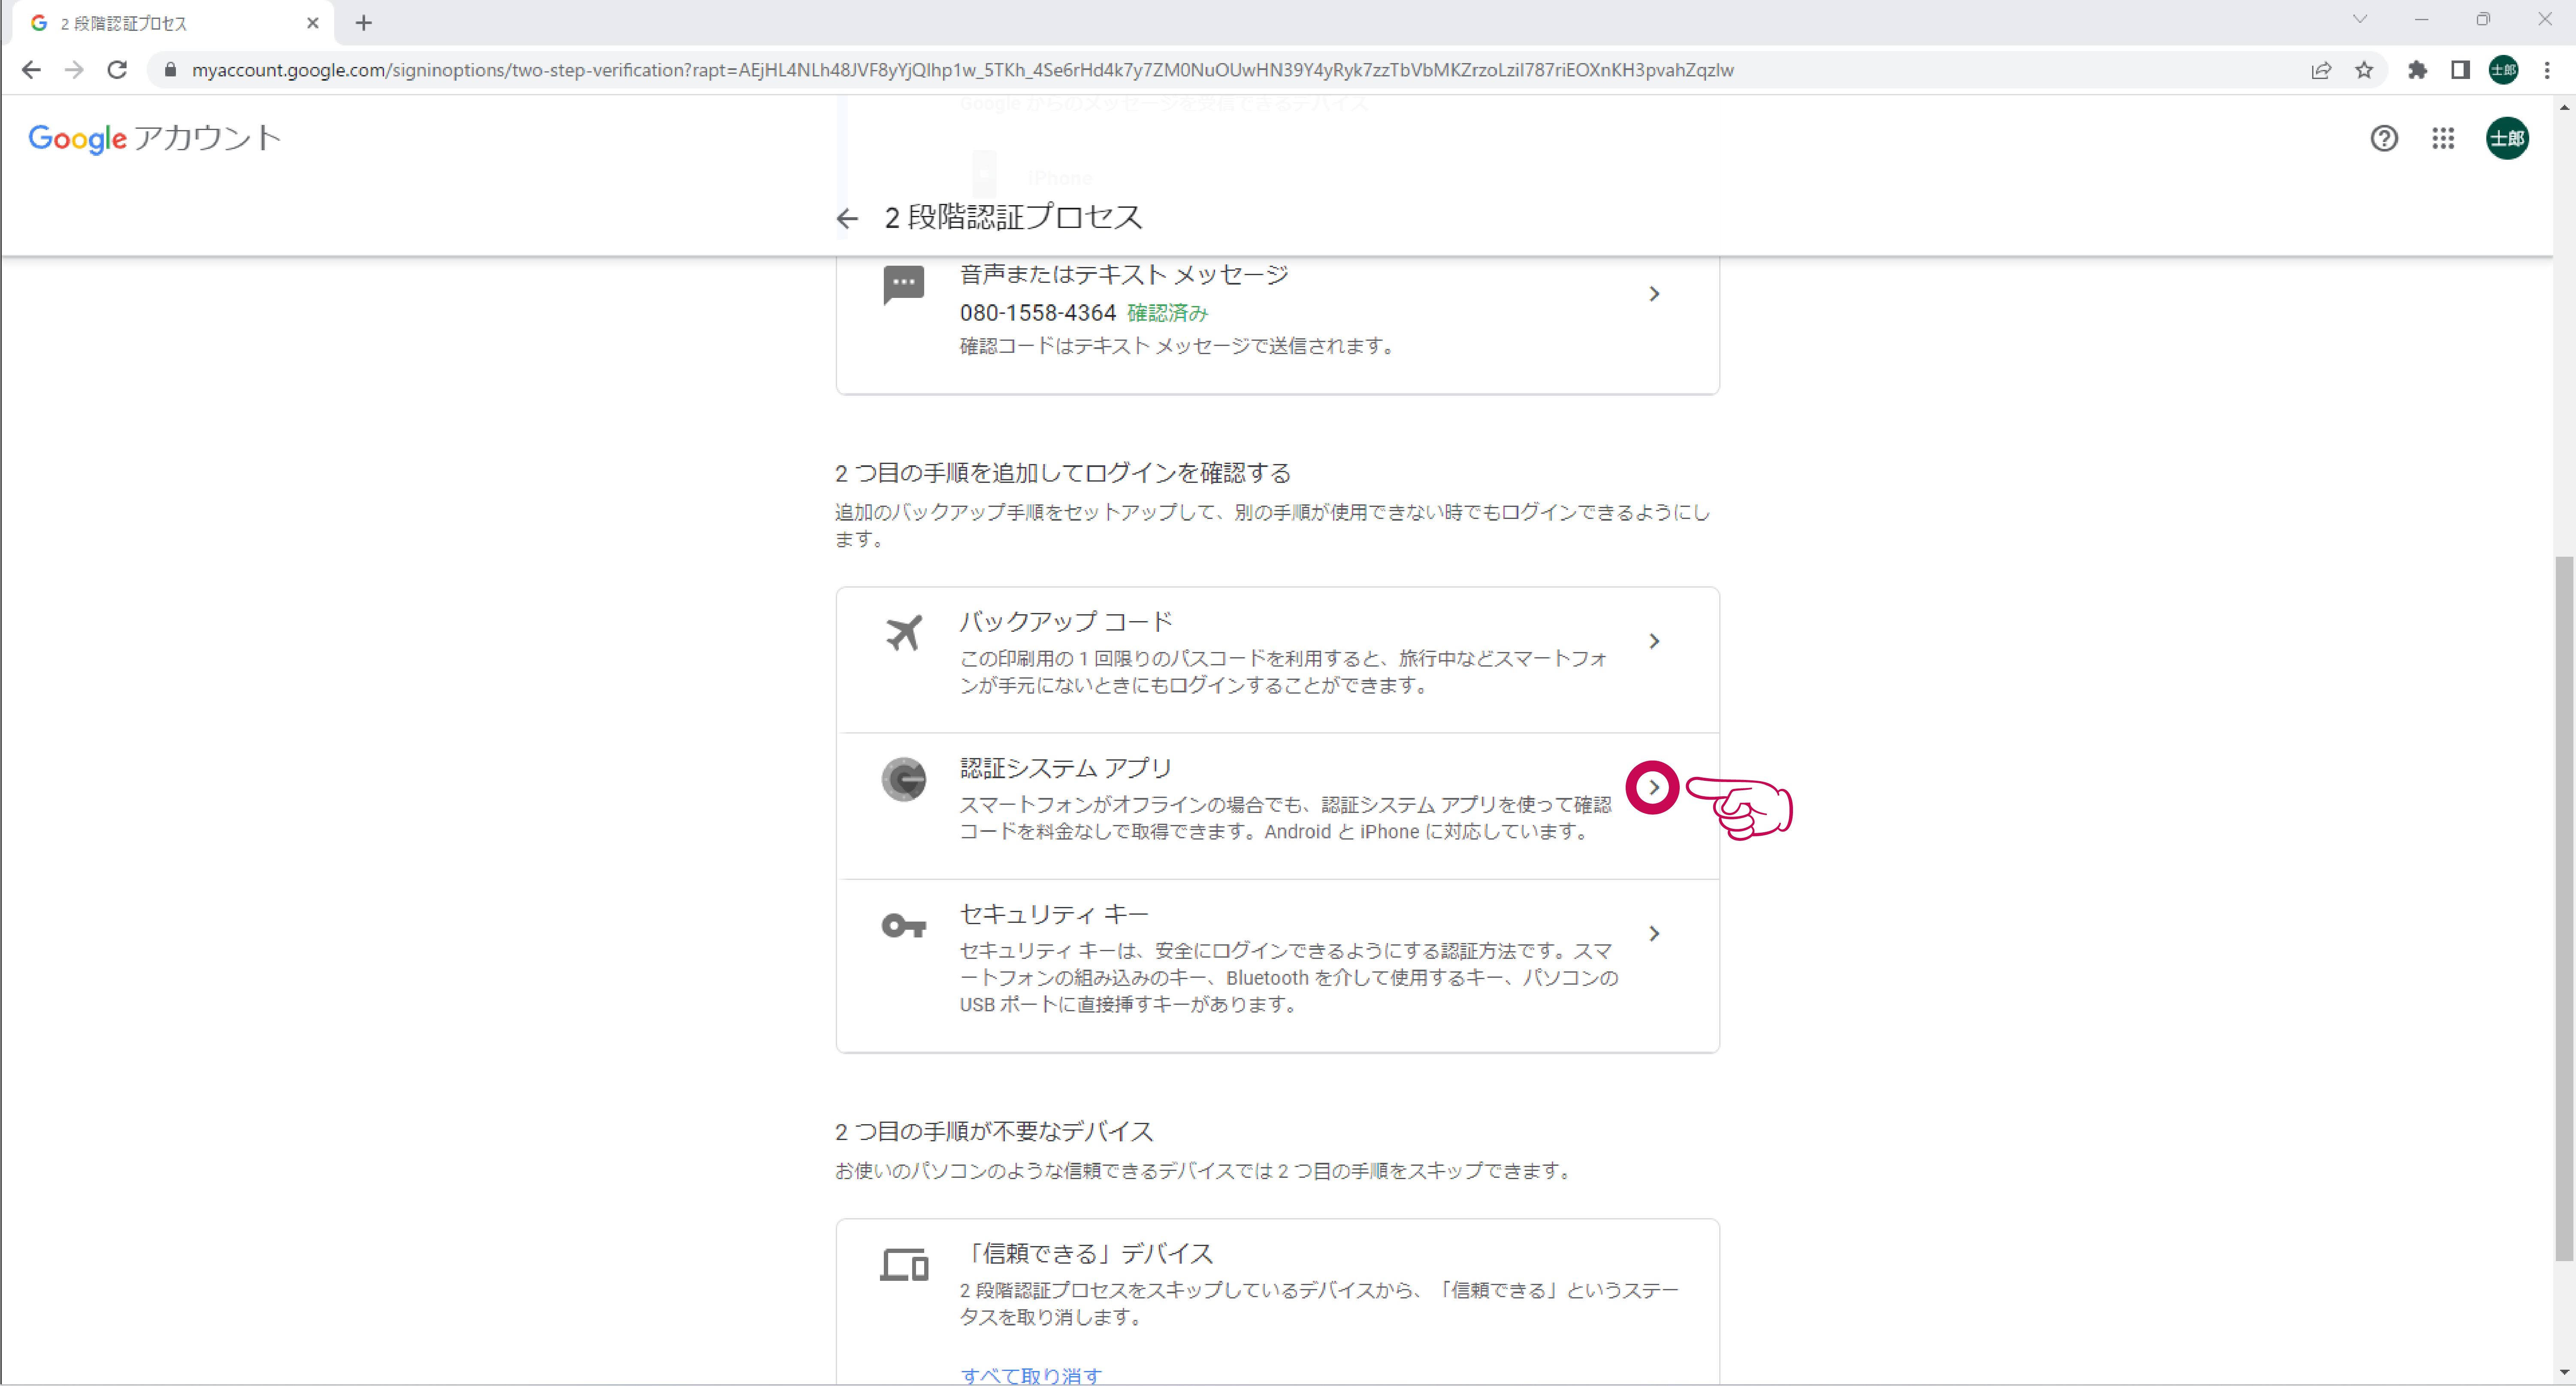Open the Google account avatar 士郎
This screenshot has height=1386, width=2576.
(2507, 138)
